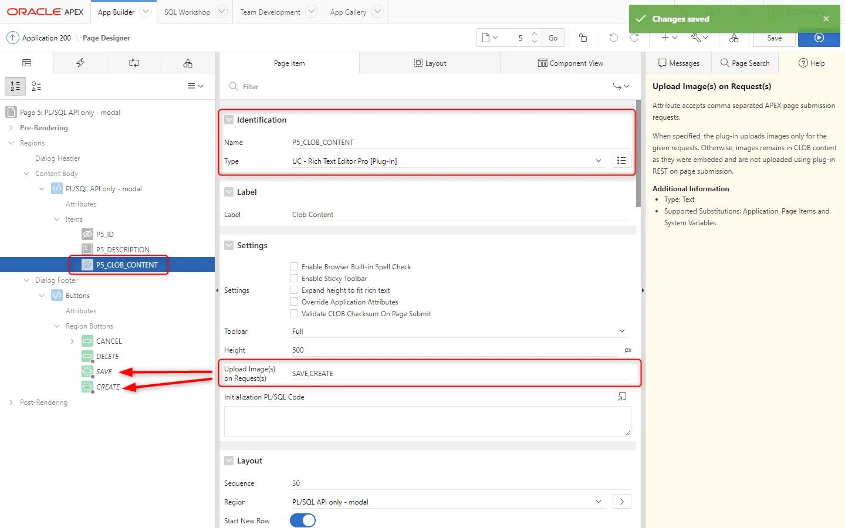The image size is (845, 528).
Task: Expand the Initialization PL/SQL Code editor
Action: [x=622, y=397]
